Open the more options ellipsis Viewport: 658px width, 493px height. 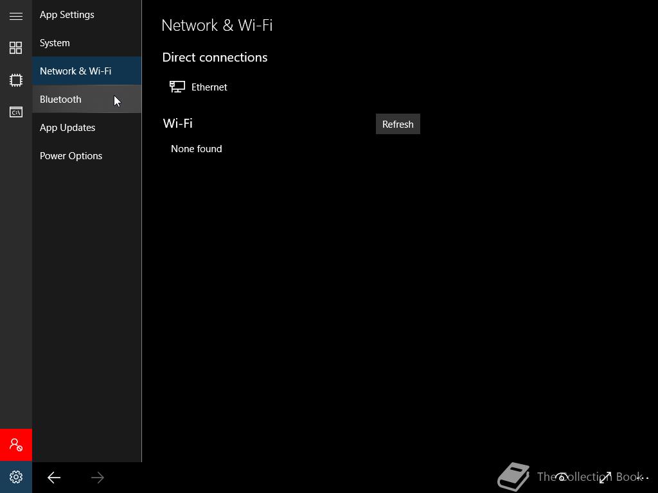click(642, 478)
